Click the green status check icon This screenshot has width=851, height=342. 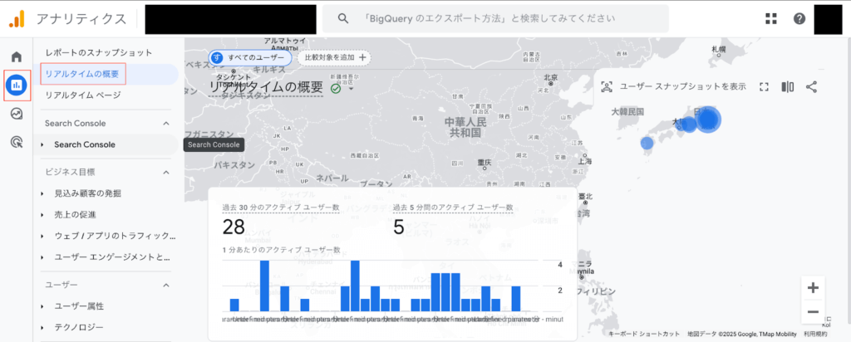click(x=336, y=88)
